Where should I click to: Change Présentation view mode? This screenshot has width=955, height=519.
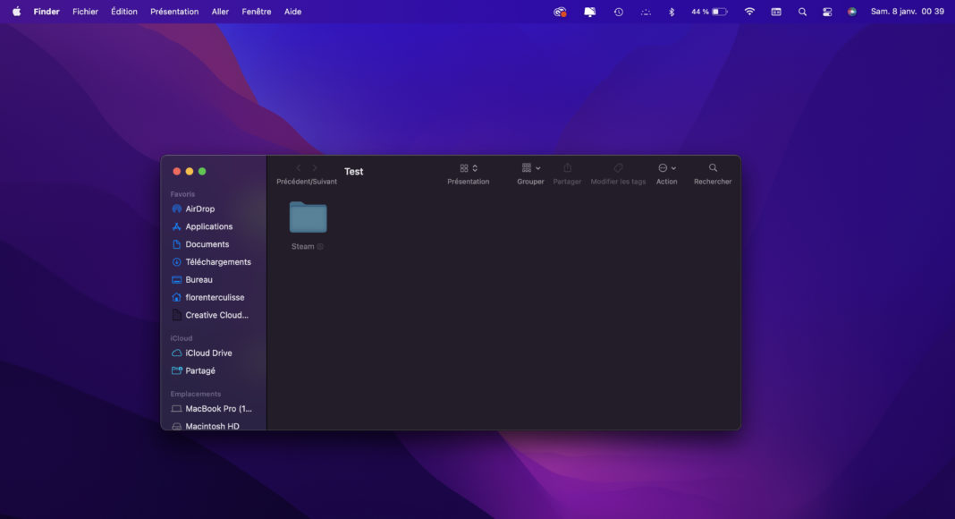(x=469, y=168)
